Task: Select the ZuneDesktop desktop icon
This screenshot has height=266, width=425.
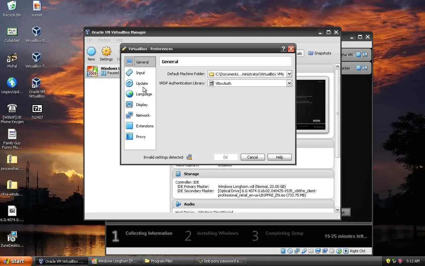Action: [x=12, y=239]
